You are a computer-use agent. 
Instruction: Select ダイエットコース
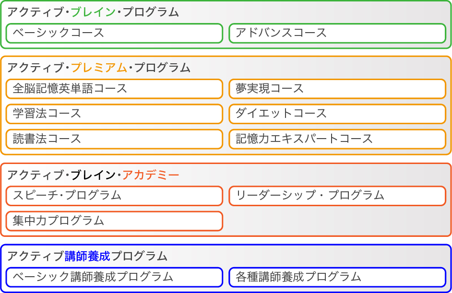337,114
